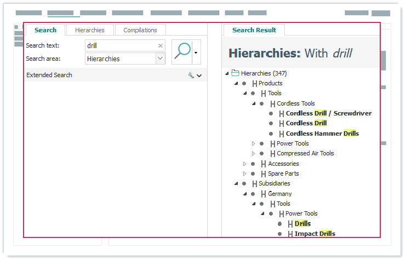Open the Search area dropdown

point(160,59)
